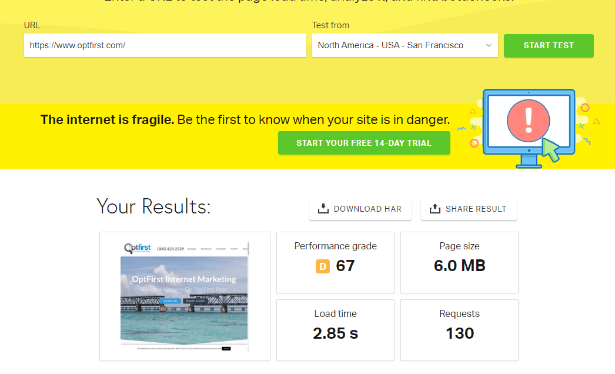Start your free 14-day trial
Viewport: 615px width, 374px height.
point(363,143)
